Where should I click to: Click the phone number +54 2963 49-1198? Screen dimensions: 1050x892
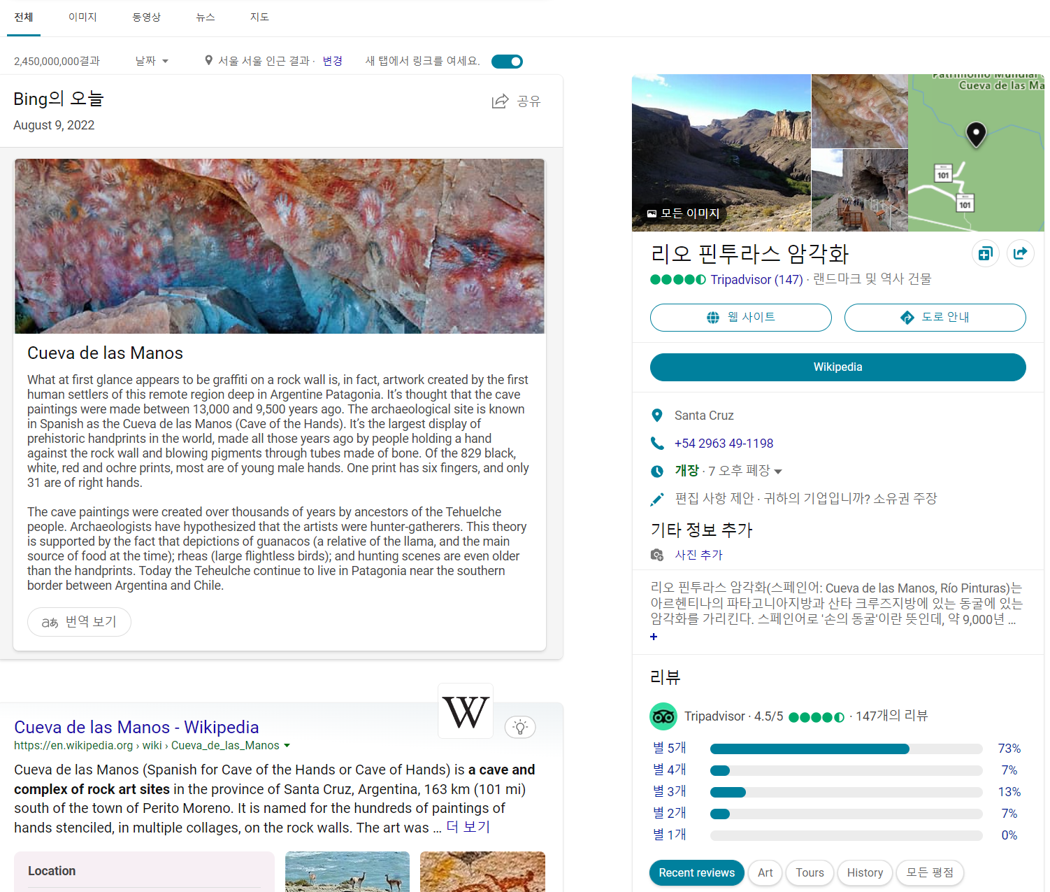[x=724, y=444]
